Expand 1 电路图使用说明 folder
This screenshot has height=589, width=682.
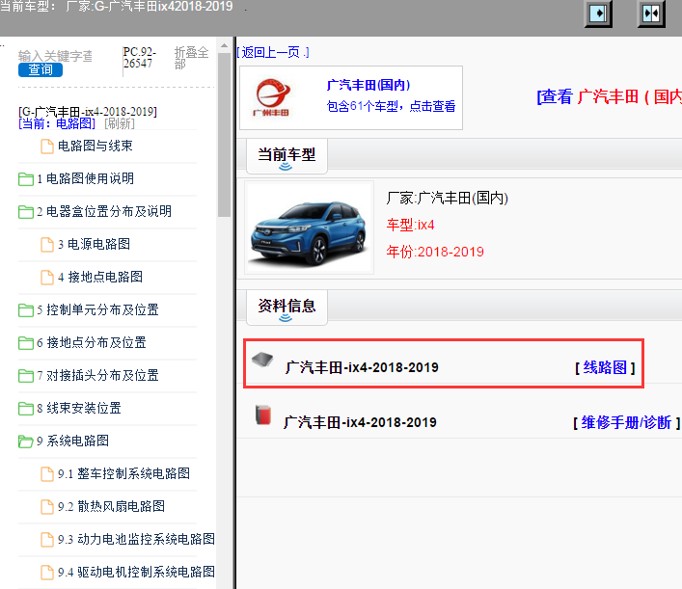coord(85,178)
